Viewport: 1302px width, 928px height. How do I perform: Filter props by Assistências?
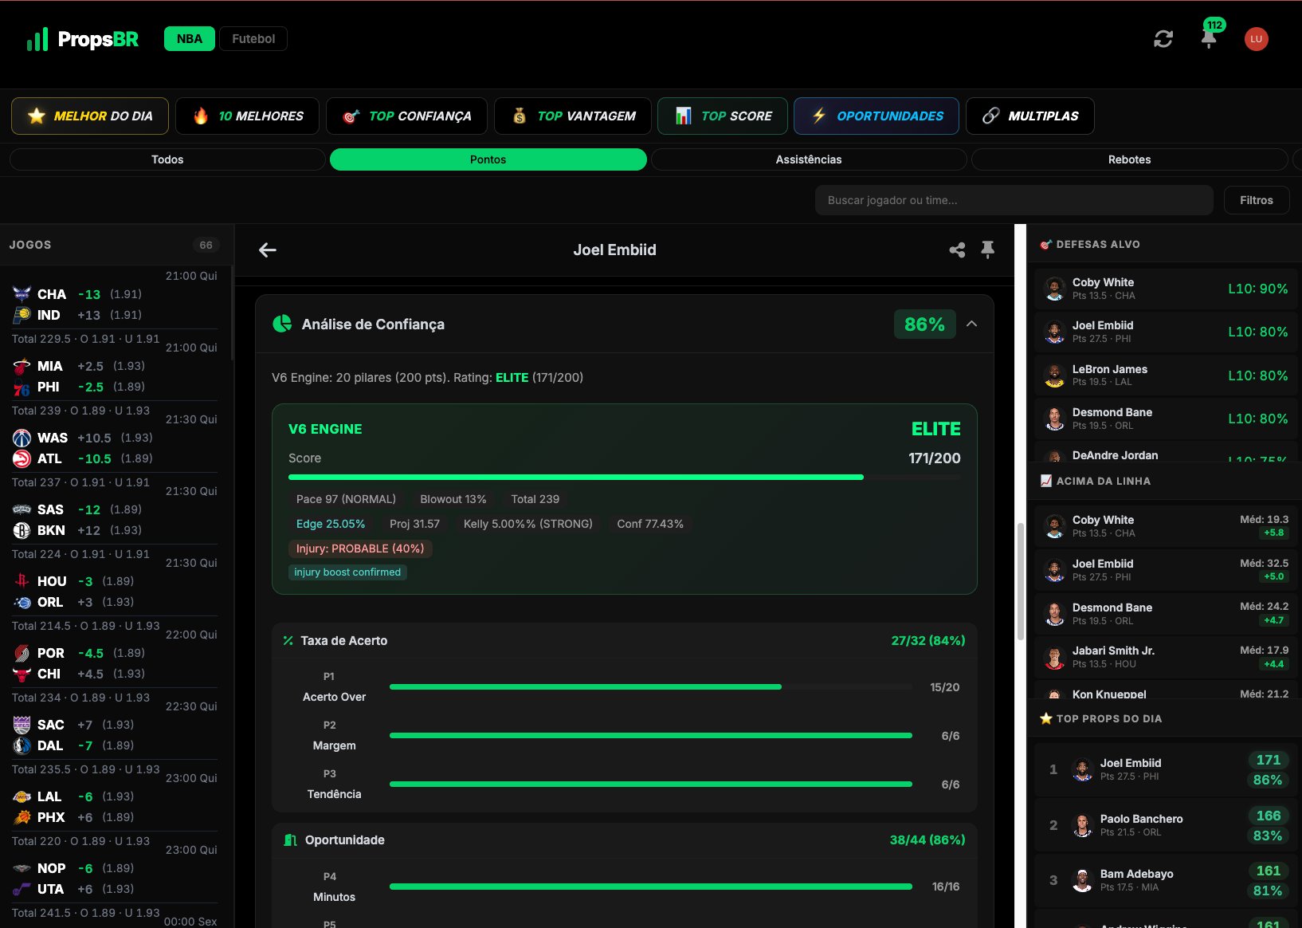[x=808, y=159]
